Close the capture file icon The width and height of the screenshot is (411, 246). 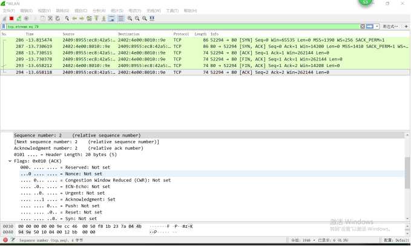pos(50,18)
